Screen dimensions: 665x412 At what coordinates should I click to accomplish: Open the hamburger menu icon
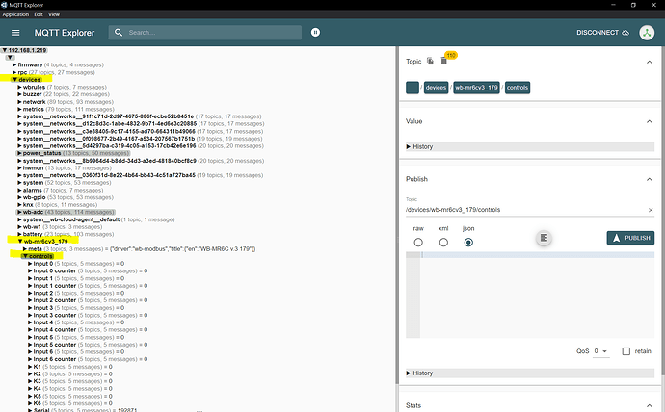point(15,33)
